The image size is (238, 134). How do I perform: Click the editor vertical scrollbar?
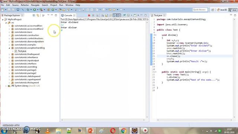pyautogui.click(x=234, y=68)
